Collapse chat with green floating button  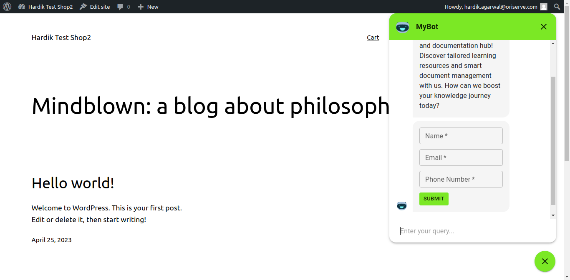[x=545, y=261]
